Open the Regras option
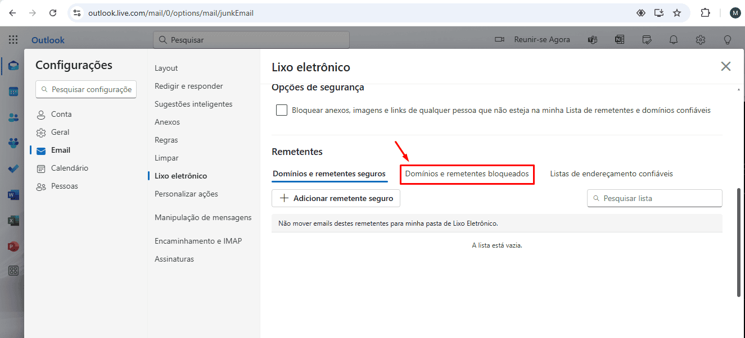745x338 pixels. click(x=166, y=140)
